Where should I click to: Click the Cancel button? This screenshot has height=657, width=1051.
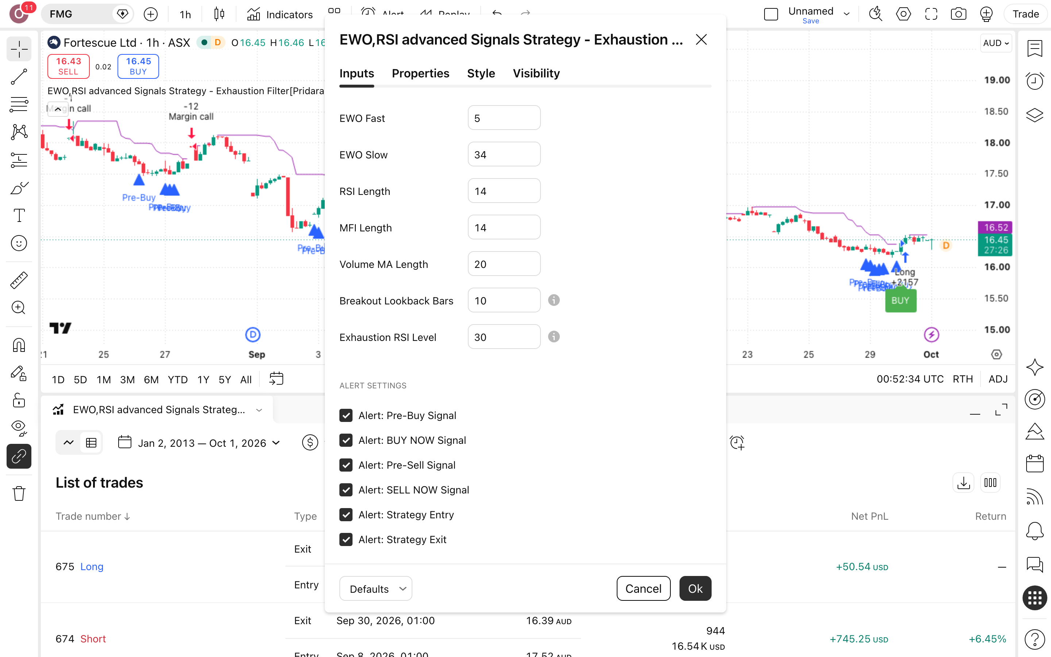tap(643, 588)
